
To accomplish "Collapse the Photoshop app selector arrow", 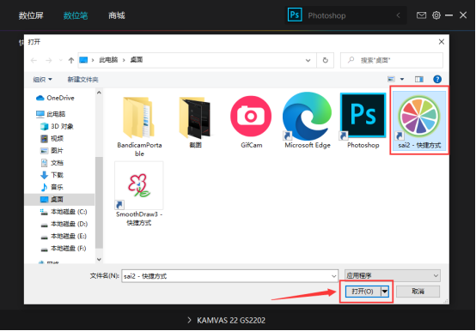I will point(399,15).
